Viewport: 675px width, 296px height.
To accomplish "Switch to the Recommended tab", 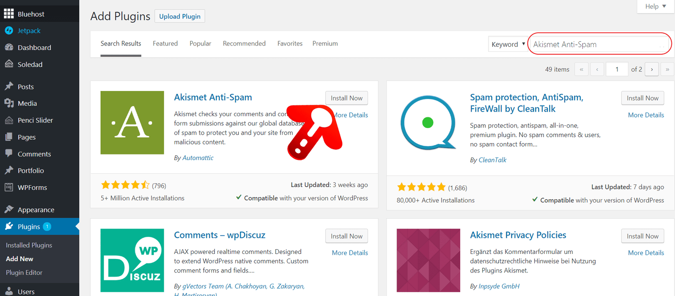I will [244, 43].
